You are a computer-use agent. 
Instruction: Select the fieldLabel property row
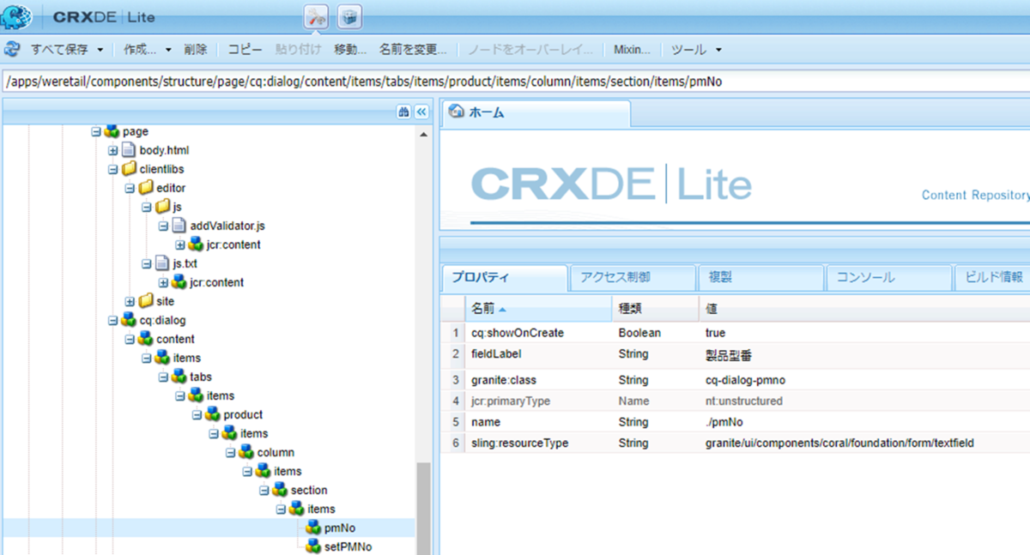point(735,354)
